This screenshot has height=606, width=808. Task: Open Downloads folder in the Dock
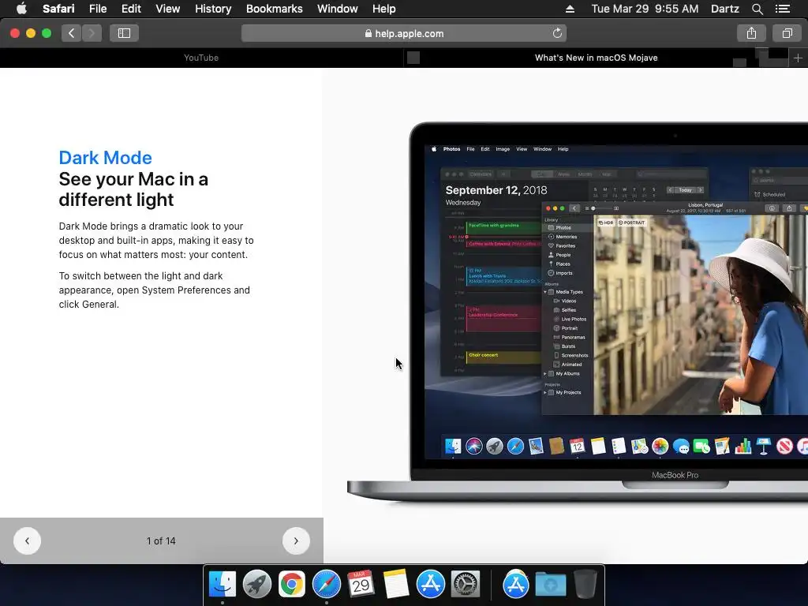pos(550,585)
